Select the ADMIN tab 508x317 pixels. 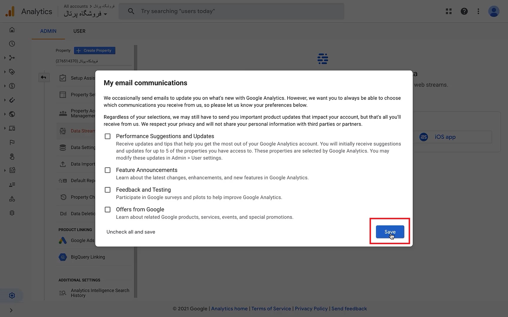coord(48,31)
